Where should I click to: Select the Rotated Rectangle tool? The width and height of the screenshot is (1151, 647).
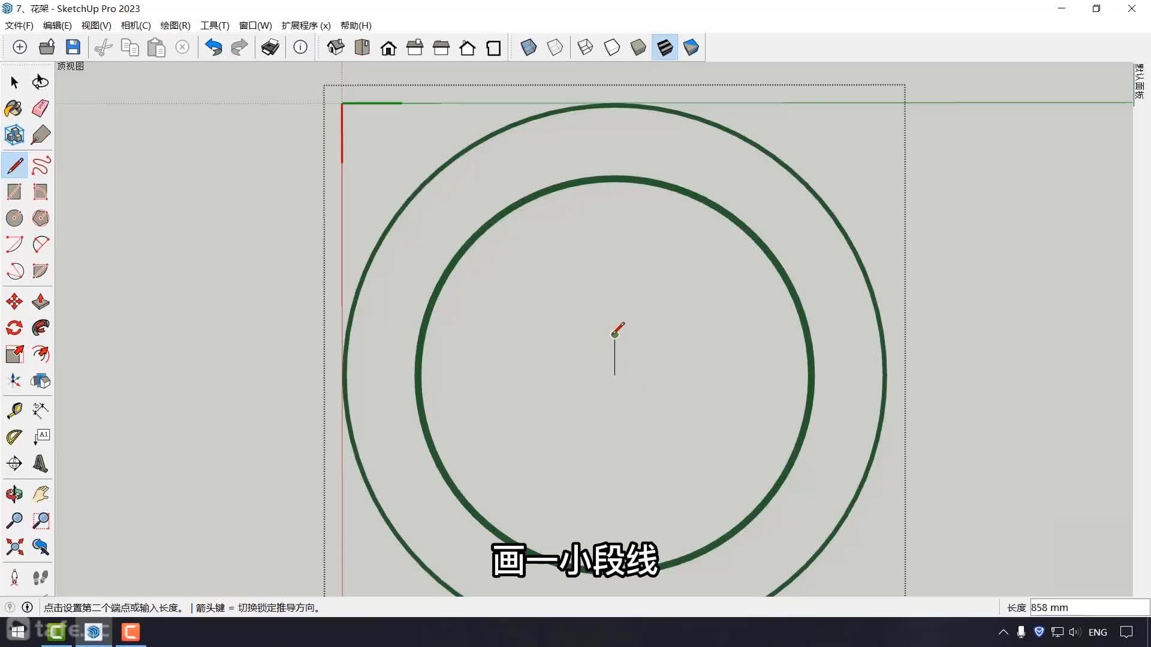point(40,192)
